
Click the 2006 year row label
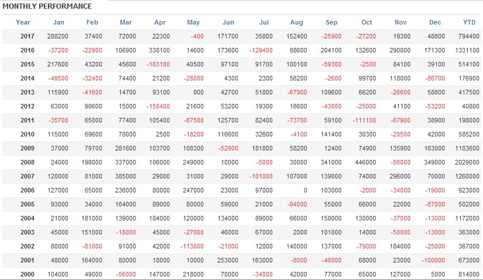click(x=27, y=190)
